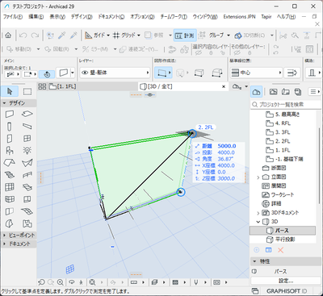The height and width of the screenshot is (296, 323).
Task: Select the Wall tool in the Design toolbox
Action: point(10,114)
